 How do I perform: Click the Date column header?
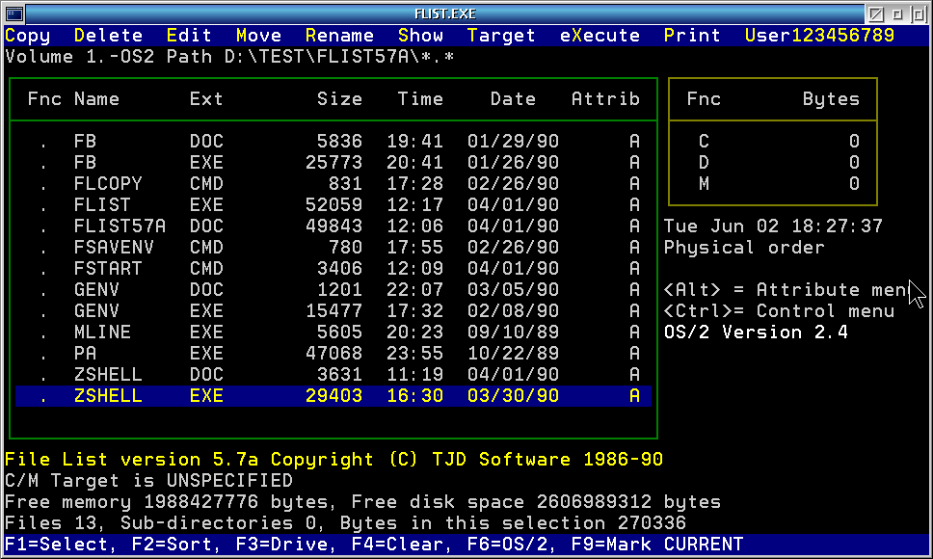[x=513, y=98]
